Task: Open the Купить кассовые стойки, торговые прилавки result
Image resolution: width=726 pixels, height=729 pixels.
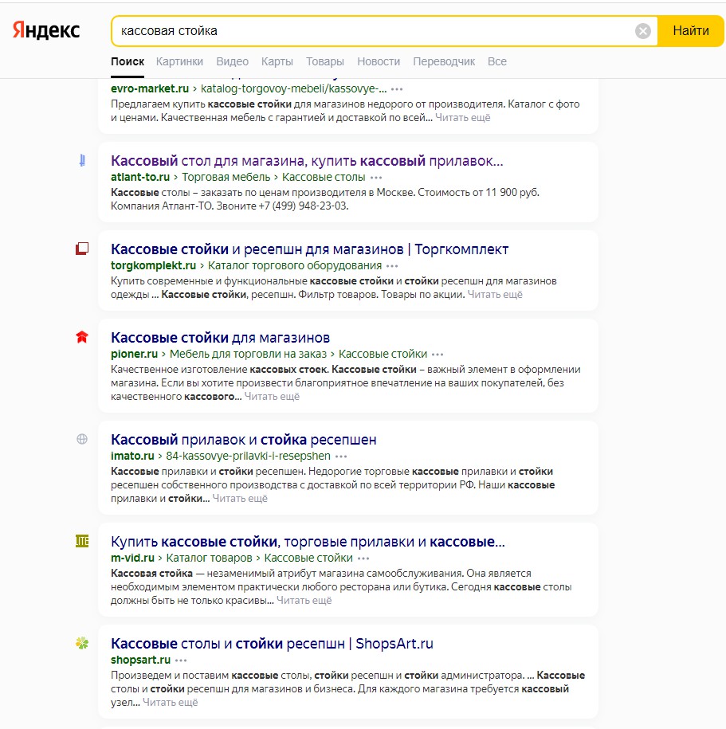Action: coord(308,542)
